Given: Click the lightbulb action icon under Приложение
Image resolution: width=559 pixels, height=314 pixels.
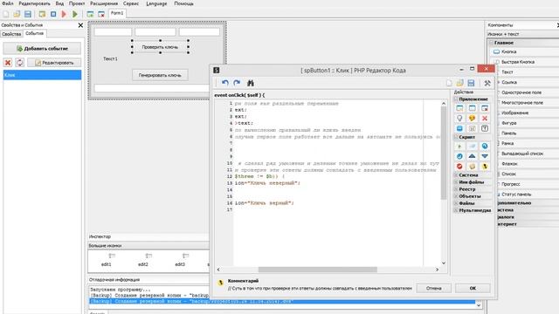Looking at the screenshot, I should [459, 119].
